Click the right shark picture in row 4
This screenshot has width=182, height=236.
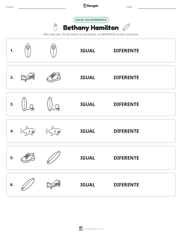click(54, 131)
